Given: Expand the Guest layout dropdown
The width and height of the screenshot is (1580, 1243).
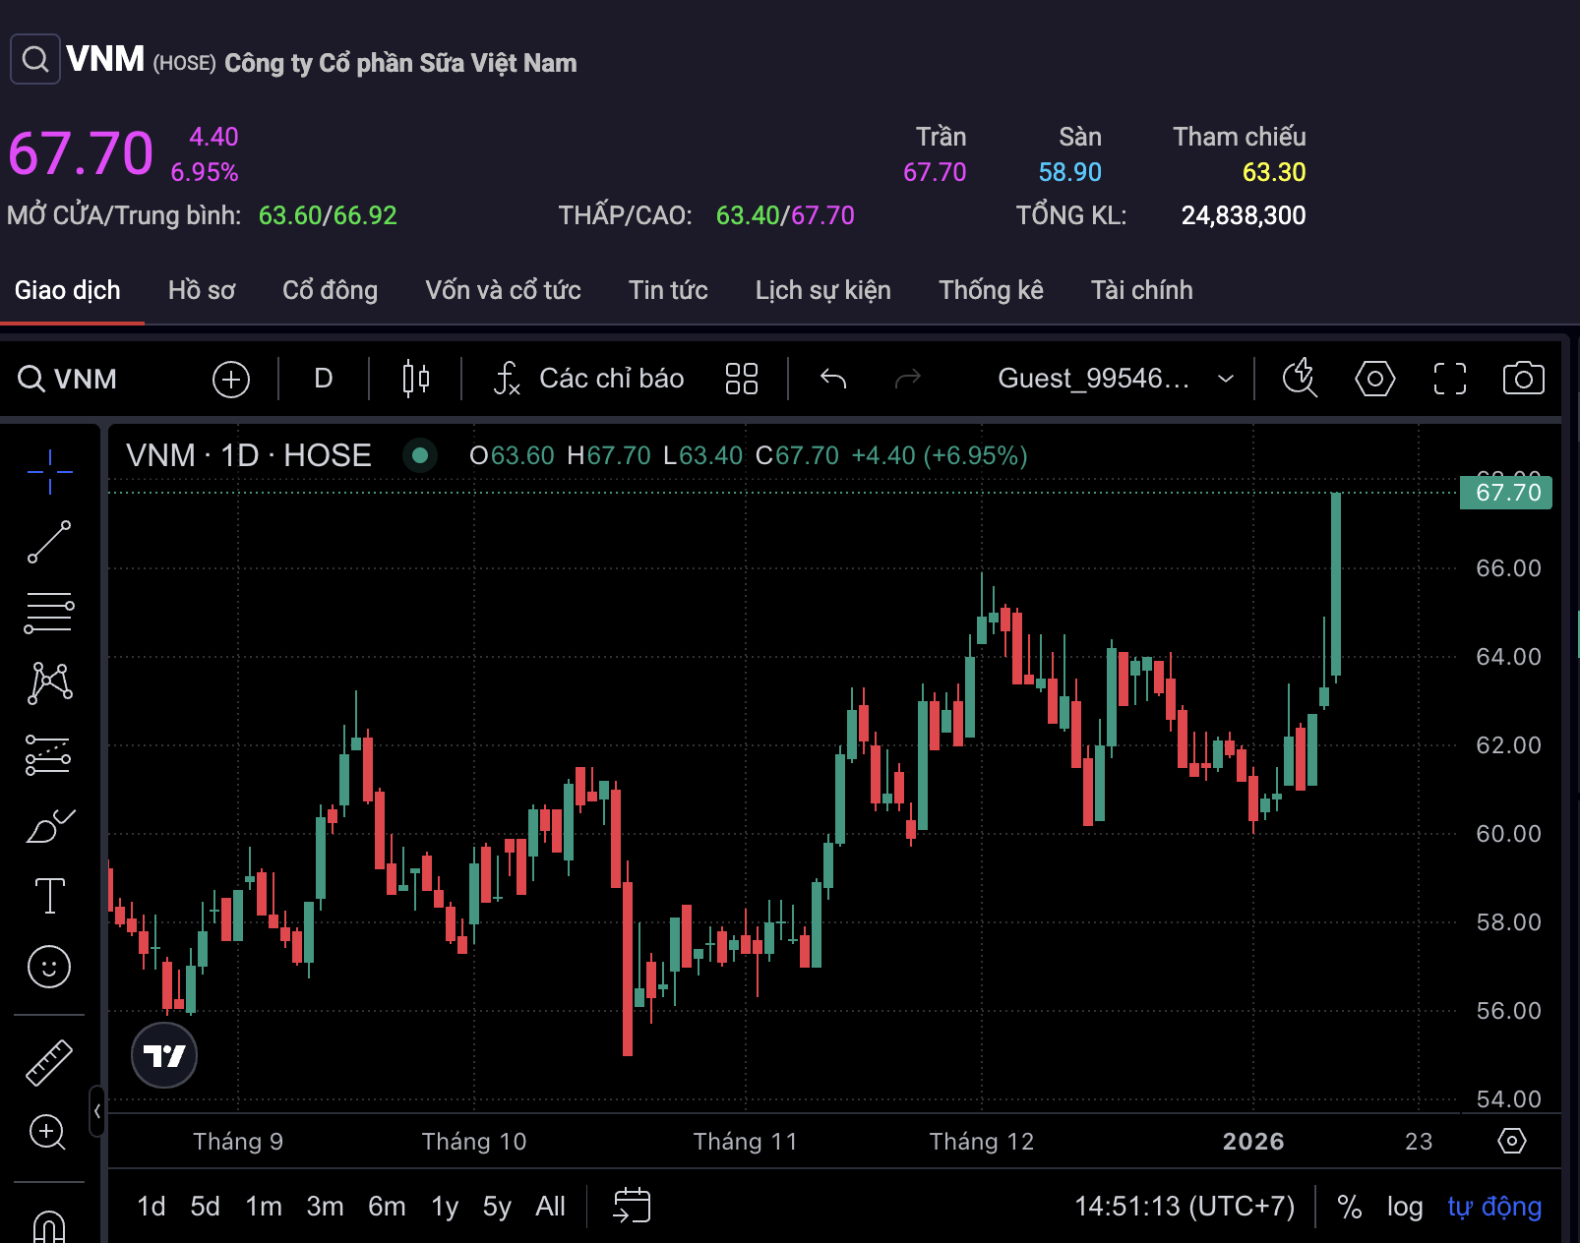Looking at the screenshot, I should click(1226, 379).
